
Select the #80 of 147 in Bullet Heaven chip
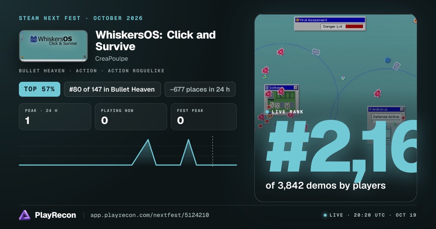pos(112,89)
